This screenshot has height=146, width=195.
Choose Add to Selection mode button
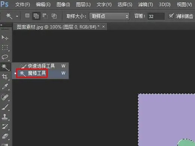(36, 16)
